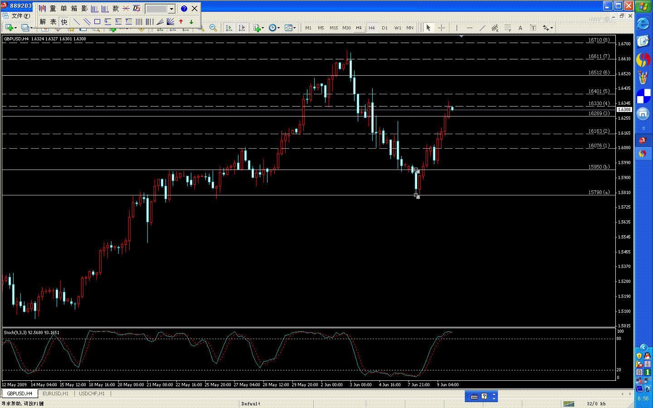Open the floating toolbar combo box dropdown
This screenshot has width=653, height=408.
tap(171, 9)
